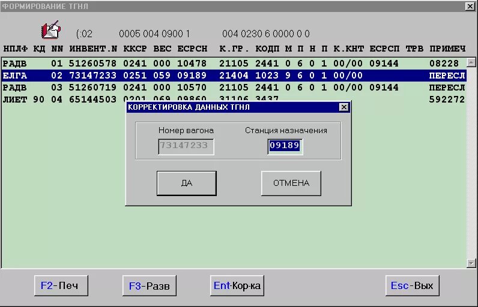Screen dimensions: 478x307
Task: Click the ЕСРСП column header
Action: (384, 49)
